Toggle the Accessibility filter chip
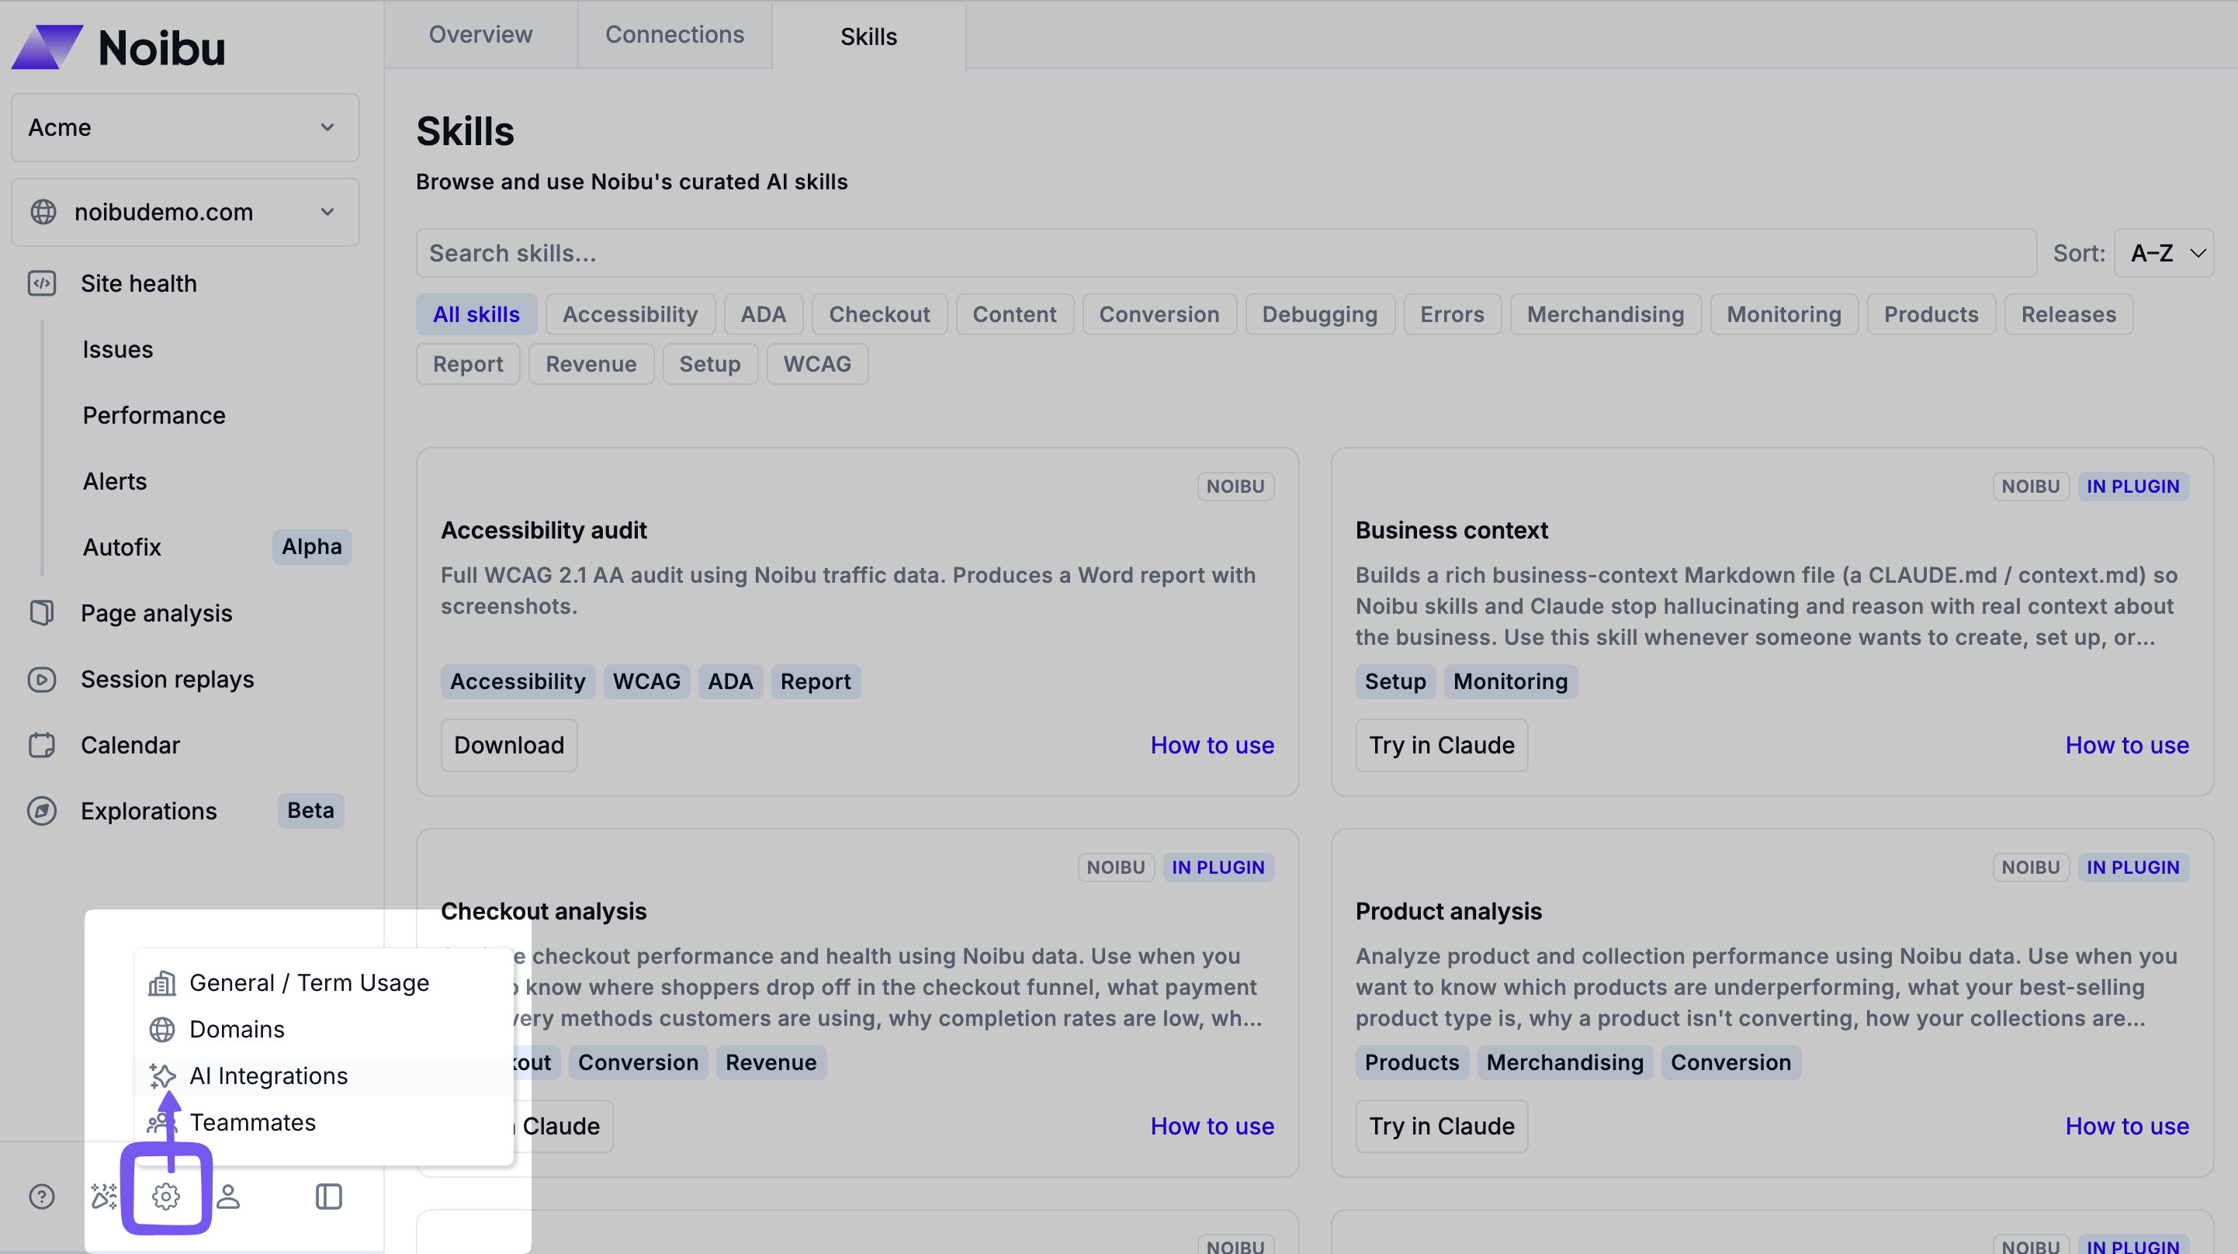Image resolution: width=2238 pixels, height=1254 pixels. click(x=630, y=314)
